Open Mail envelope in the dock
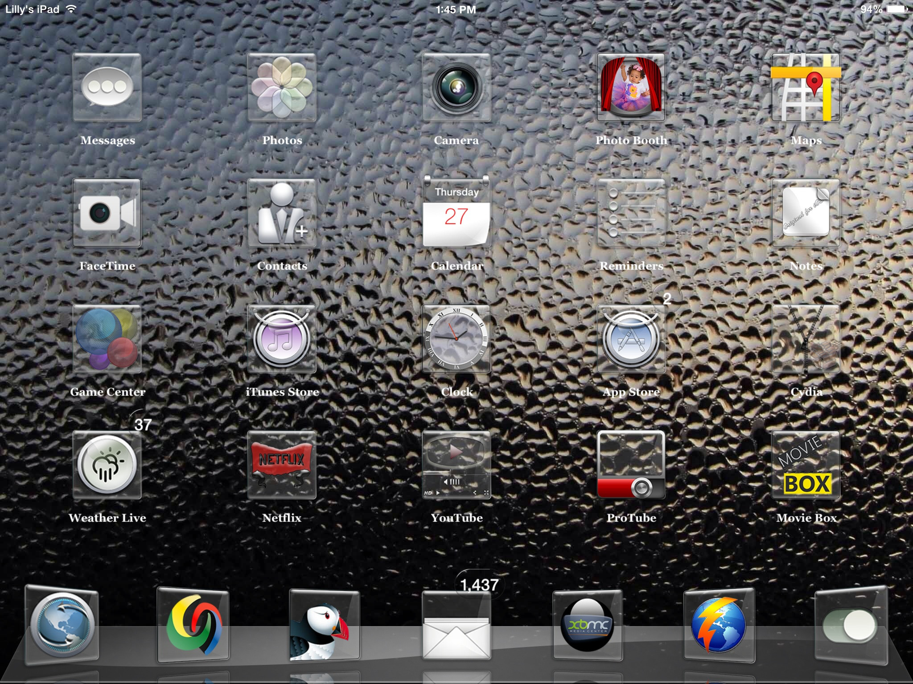This screenshot has width=913, height=684. coord(456,626)
